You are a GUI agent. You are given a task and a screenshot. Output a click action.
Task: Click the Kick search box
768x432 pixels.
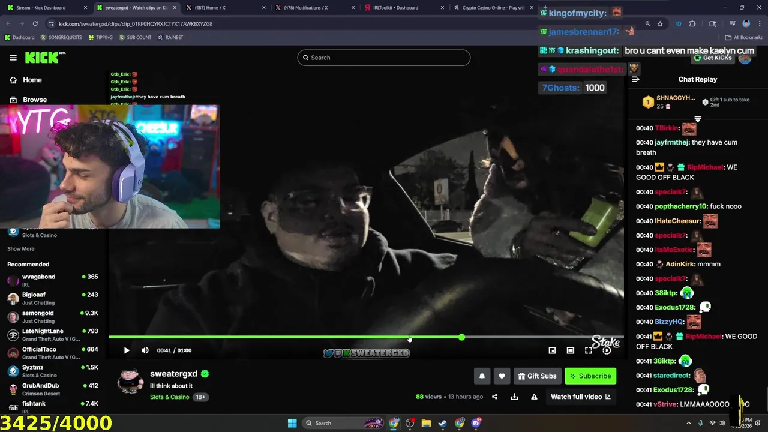tap(384, 58)
